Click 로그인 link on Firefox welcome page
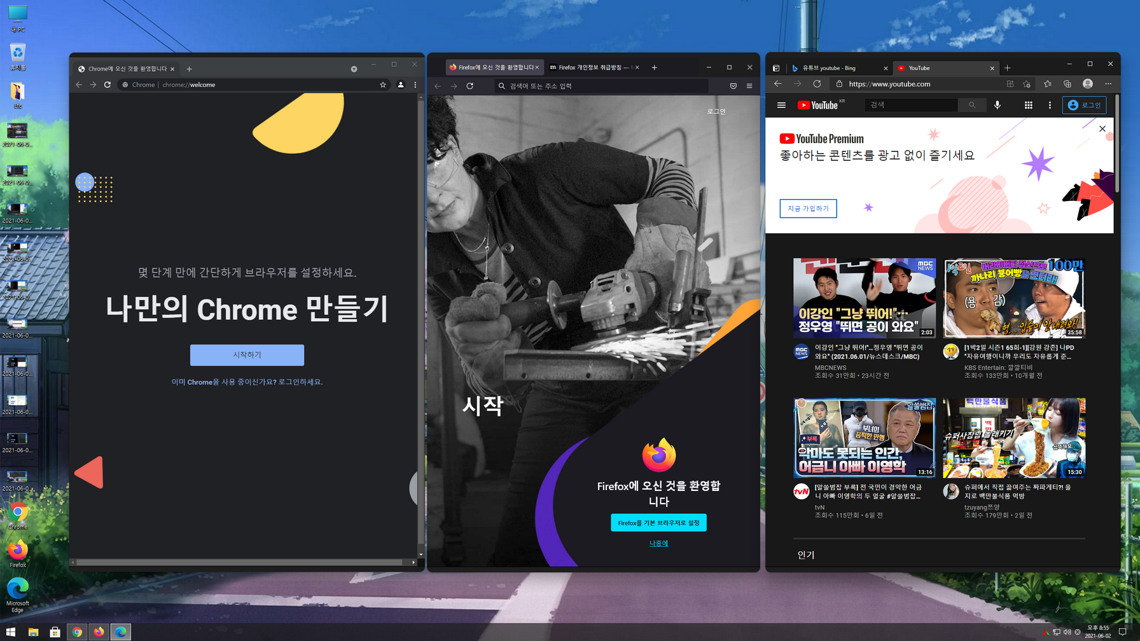The image size is (1140, 641). (716, 111)
